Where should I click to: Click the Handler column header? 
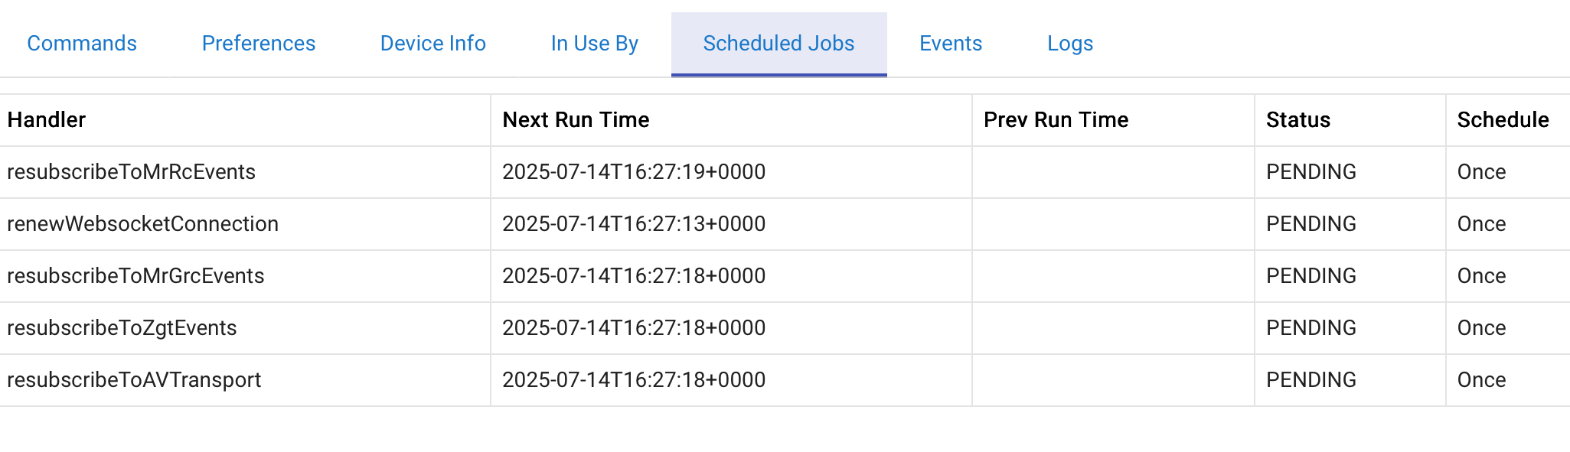(x=47, y=120)
